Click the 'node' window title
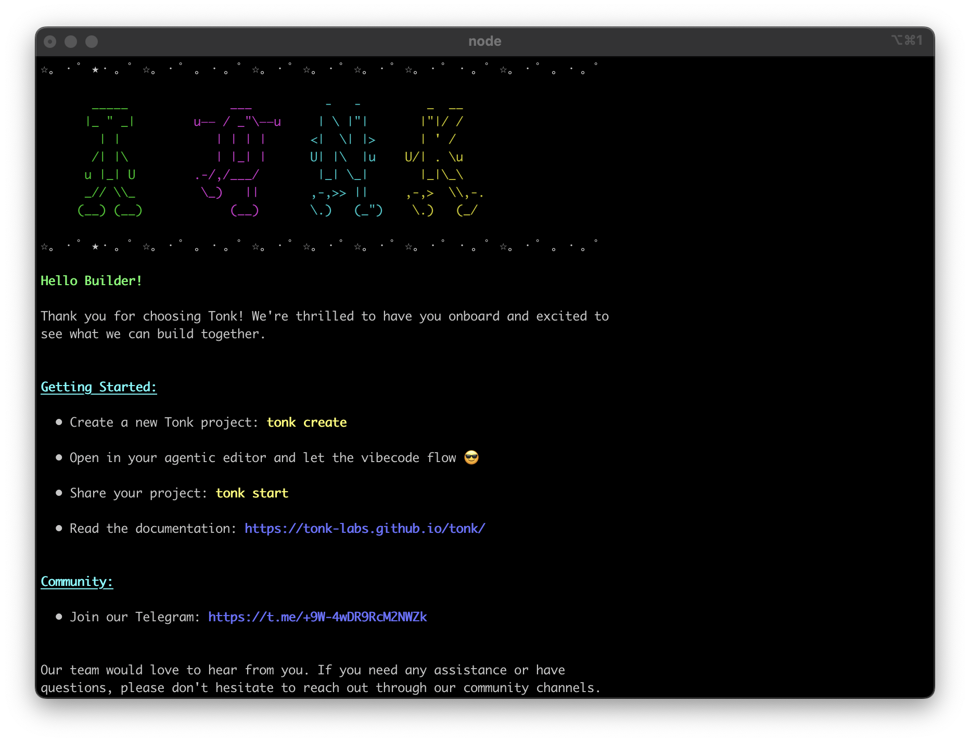Screen dimensions: 970x742 click(x=485, y=41)
